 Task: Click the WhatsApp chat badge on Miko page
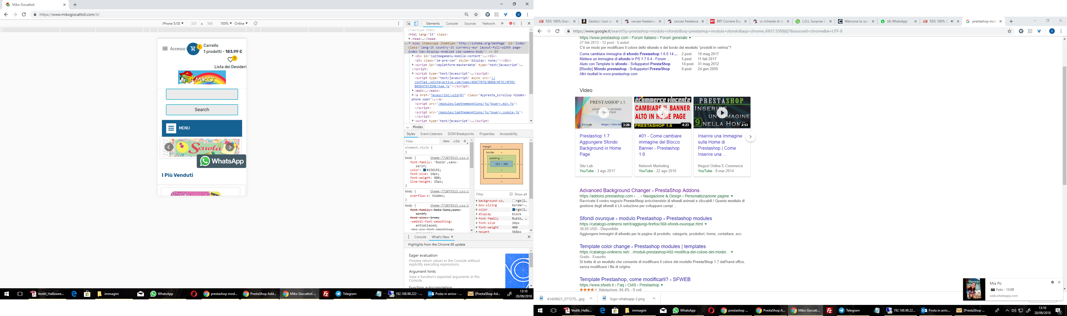222,161
